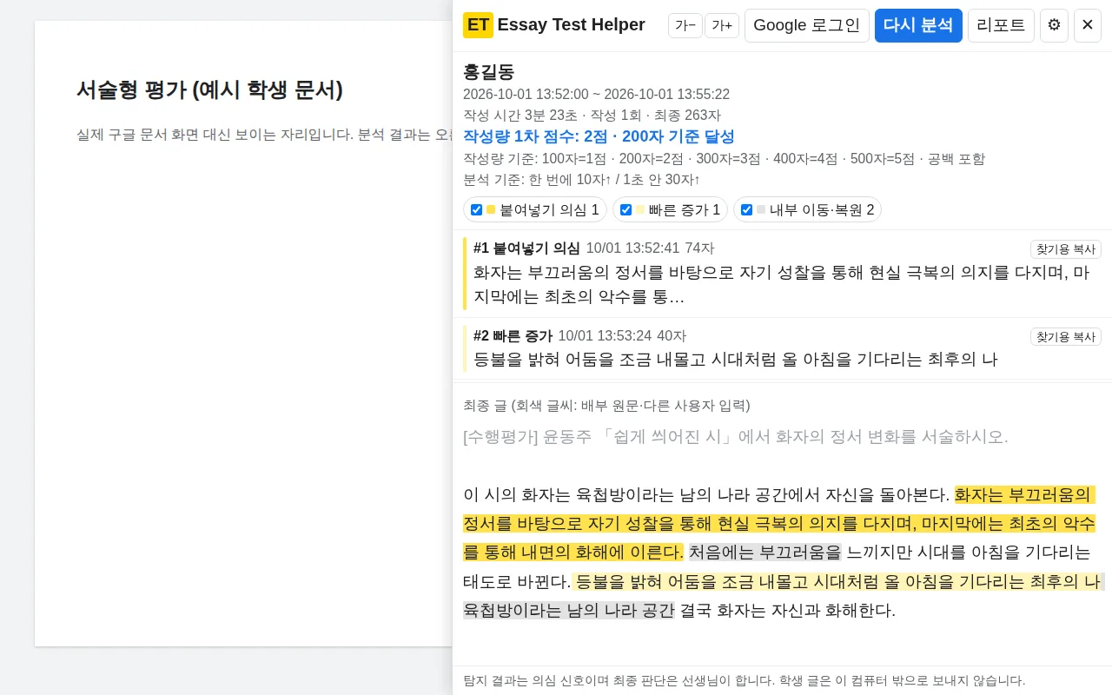Click the gray [수행평가] prompt text
This screenshot has height=695, width=1112.
click(736, 437)
